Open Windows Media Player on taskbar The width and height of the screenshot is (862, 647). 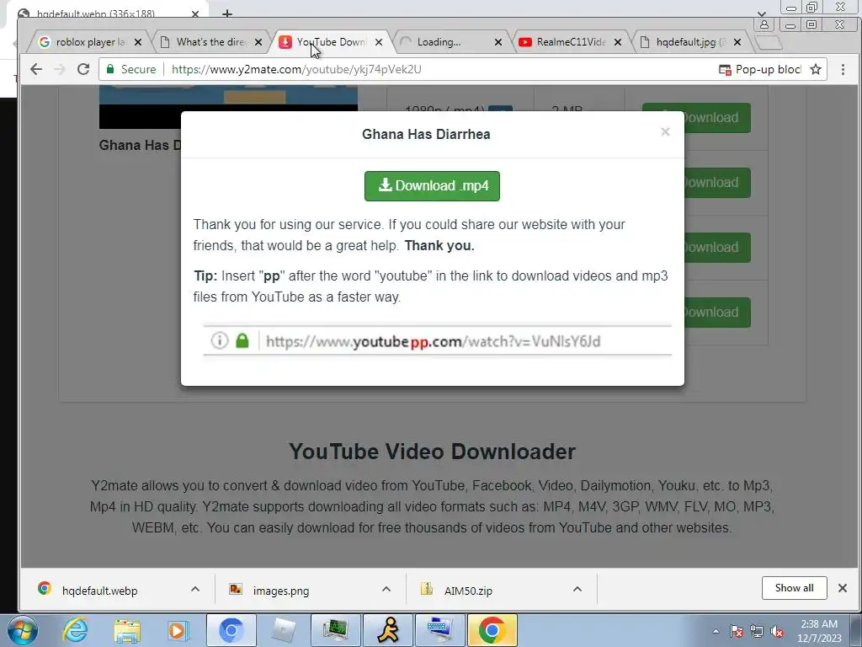click(x=178, y=630)
